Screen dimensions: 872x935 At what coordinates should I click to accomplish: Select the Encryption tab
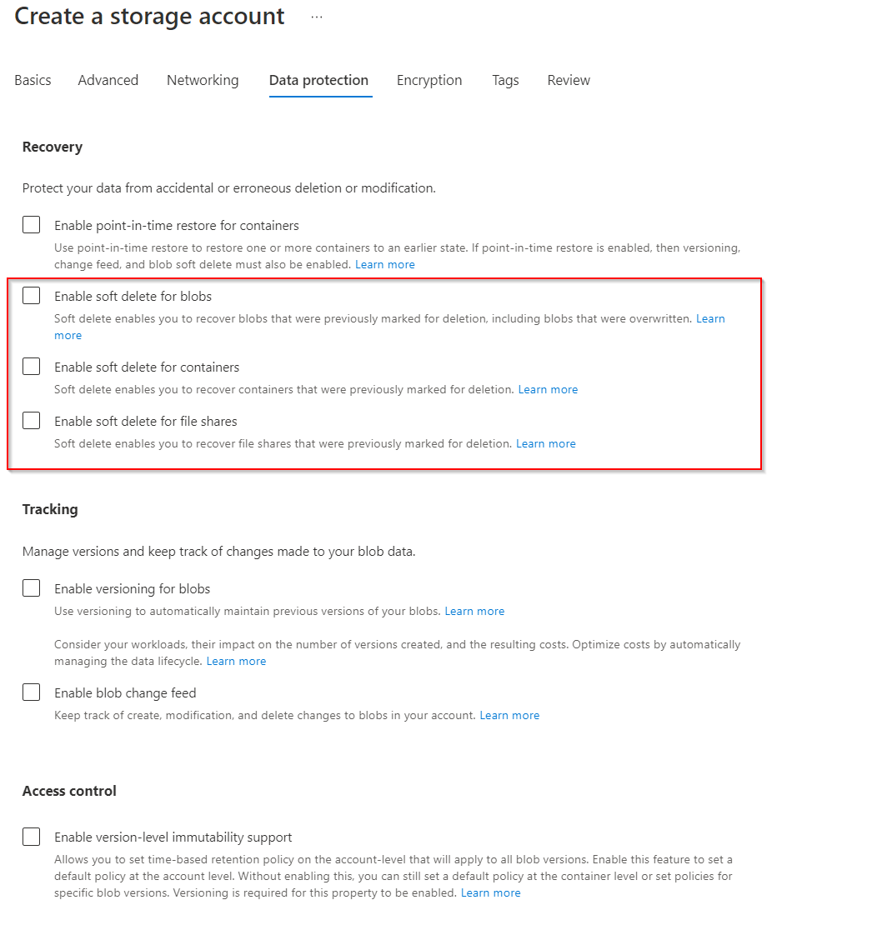click(x=429, y=80)
